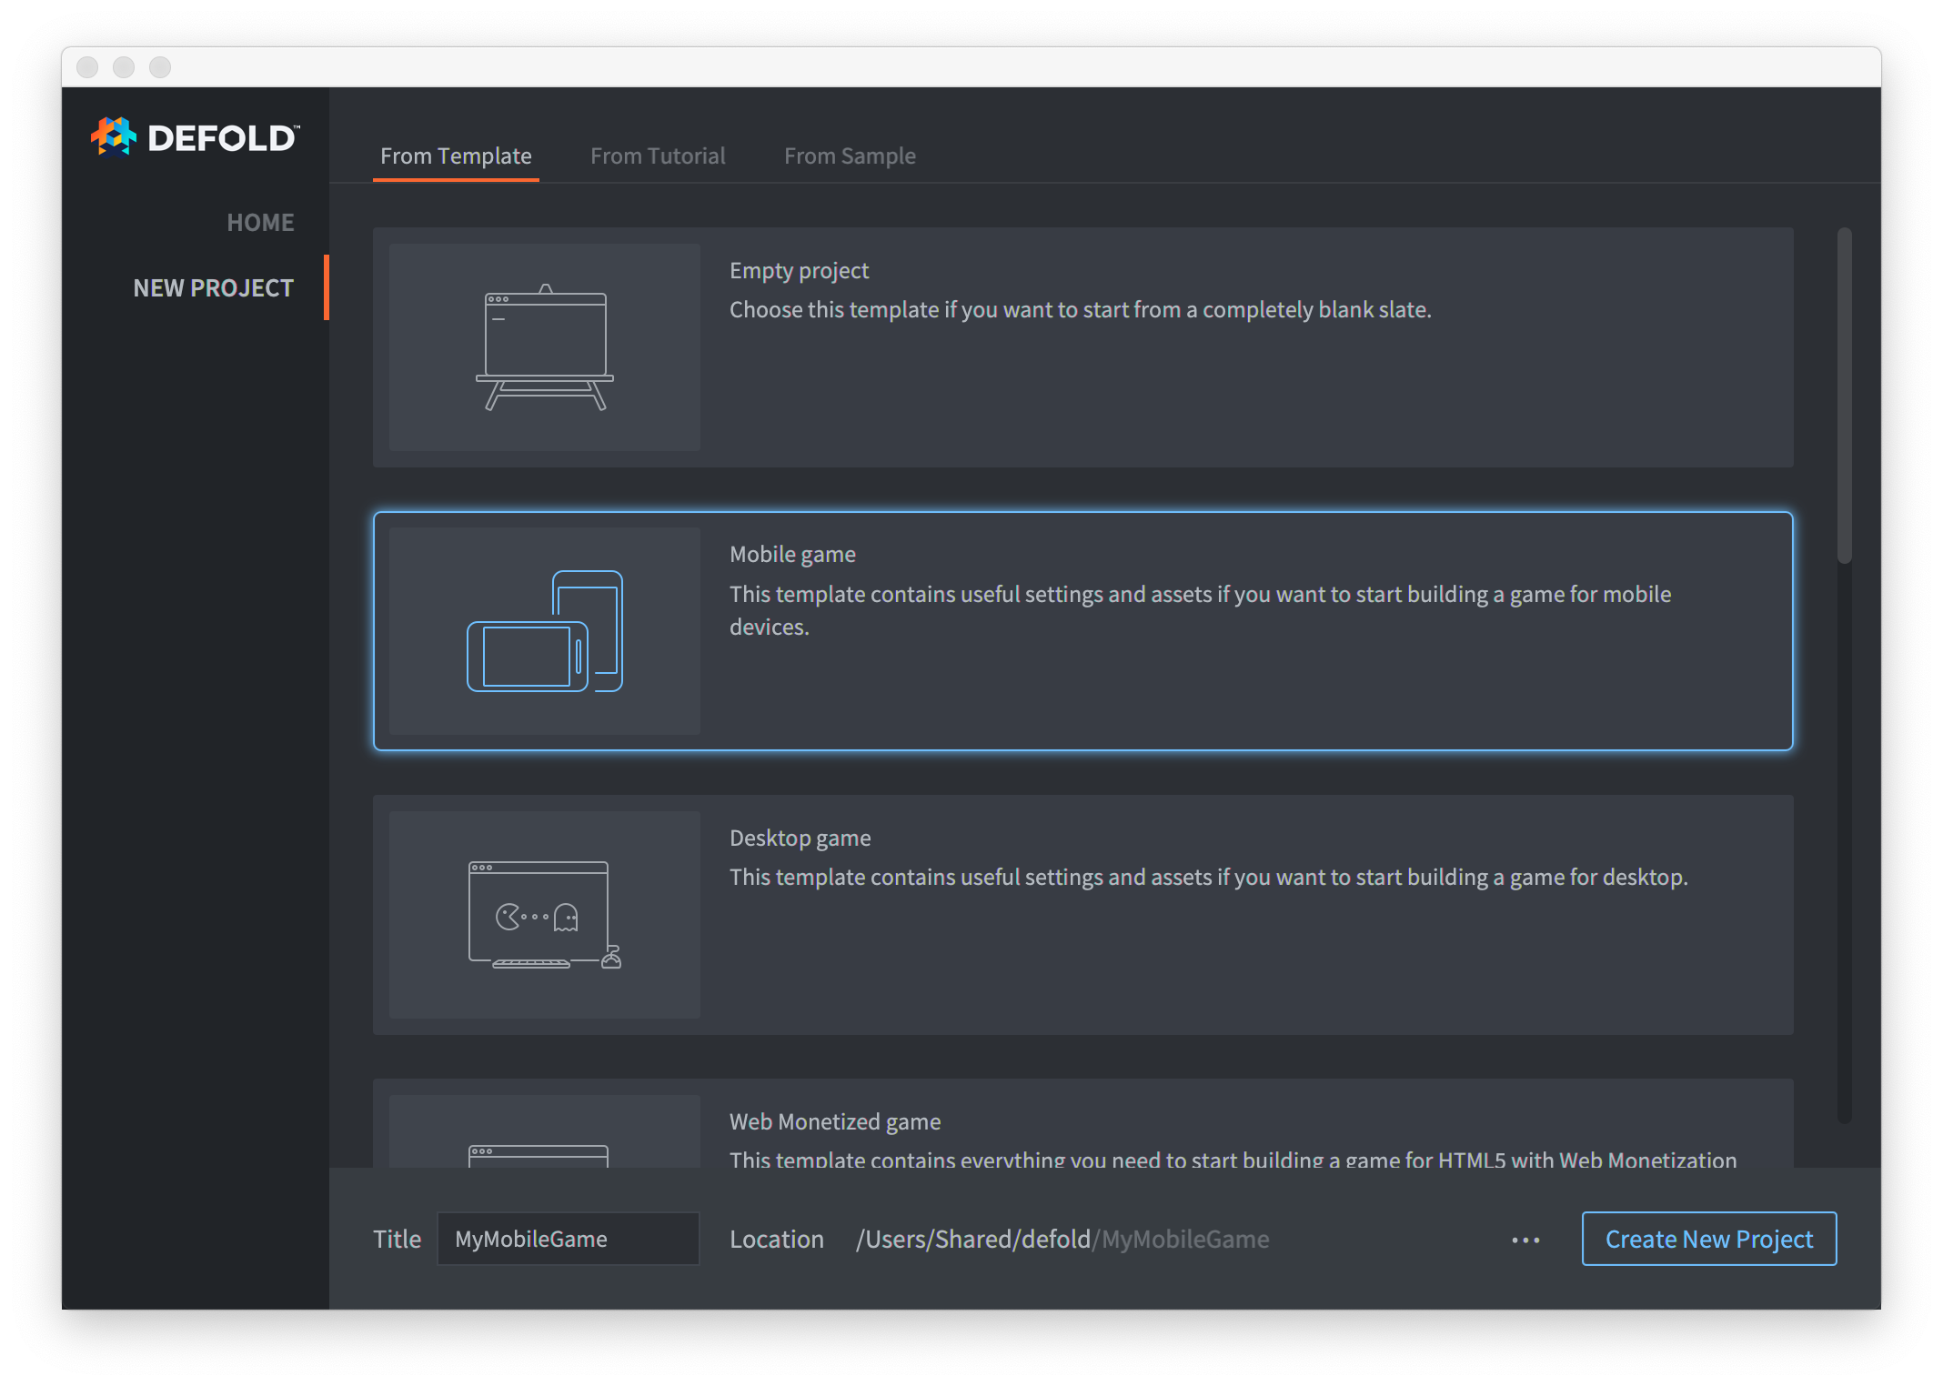The image size is (1943, 1386).
Task: Click the From Template tab
Action: pyautogui.click(x=455, y=155)
